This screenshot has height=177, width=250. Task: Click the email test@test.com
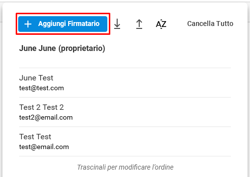tap(42, 88)
